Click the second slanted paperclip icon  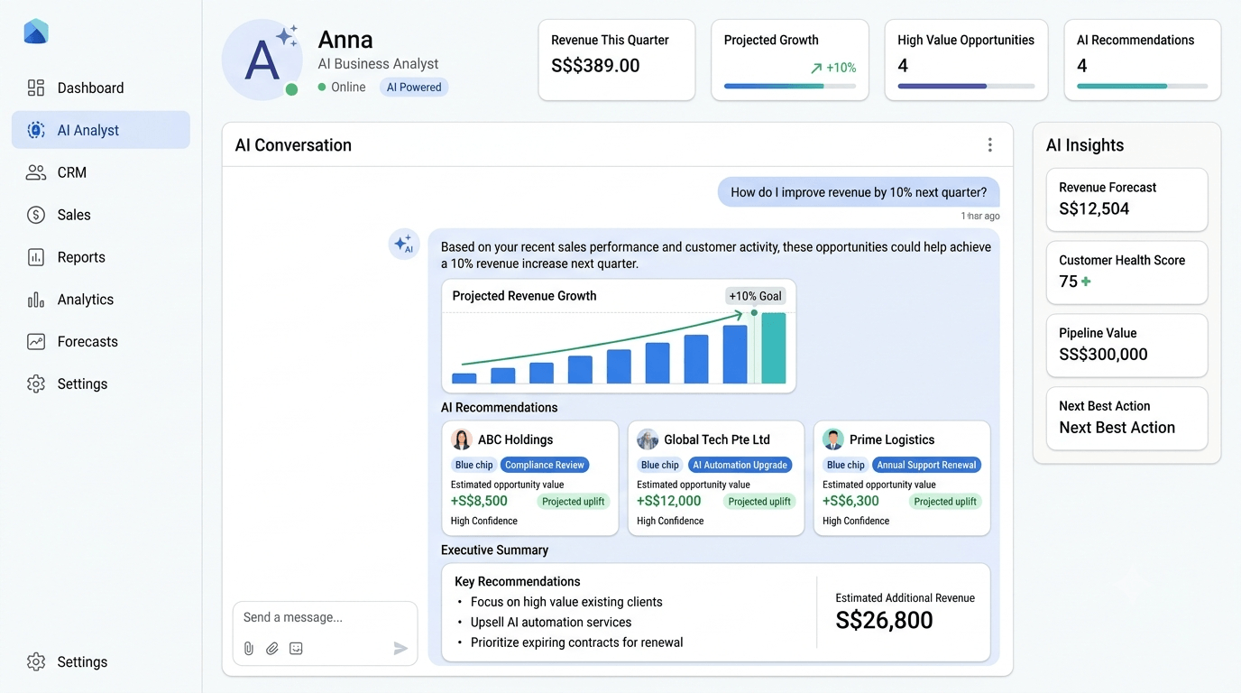[x=272, y=648]
